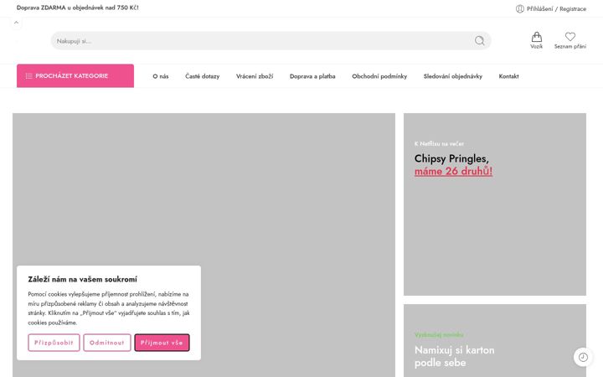This screenshot has width=603, height=377.
Task: Click the 'Seznam přání' label
Action: (x=570, y=46)
